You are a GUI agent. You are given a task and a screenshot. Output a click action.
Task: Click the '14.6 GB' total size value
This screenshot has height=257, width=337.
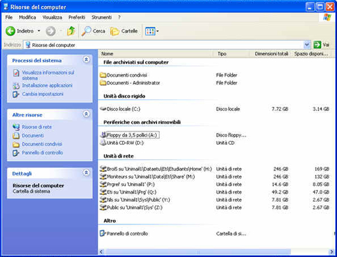pos(280,184)
